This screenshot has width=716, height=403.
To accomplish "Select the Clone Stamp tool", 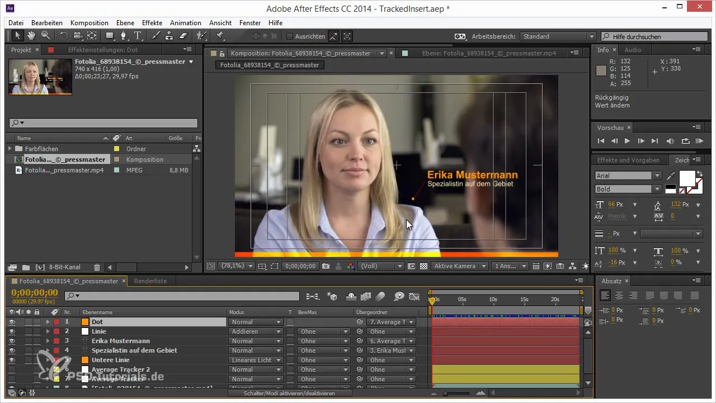I will coord(169,36).
